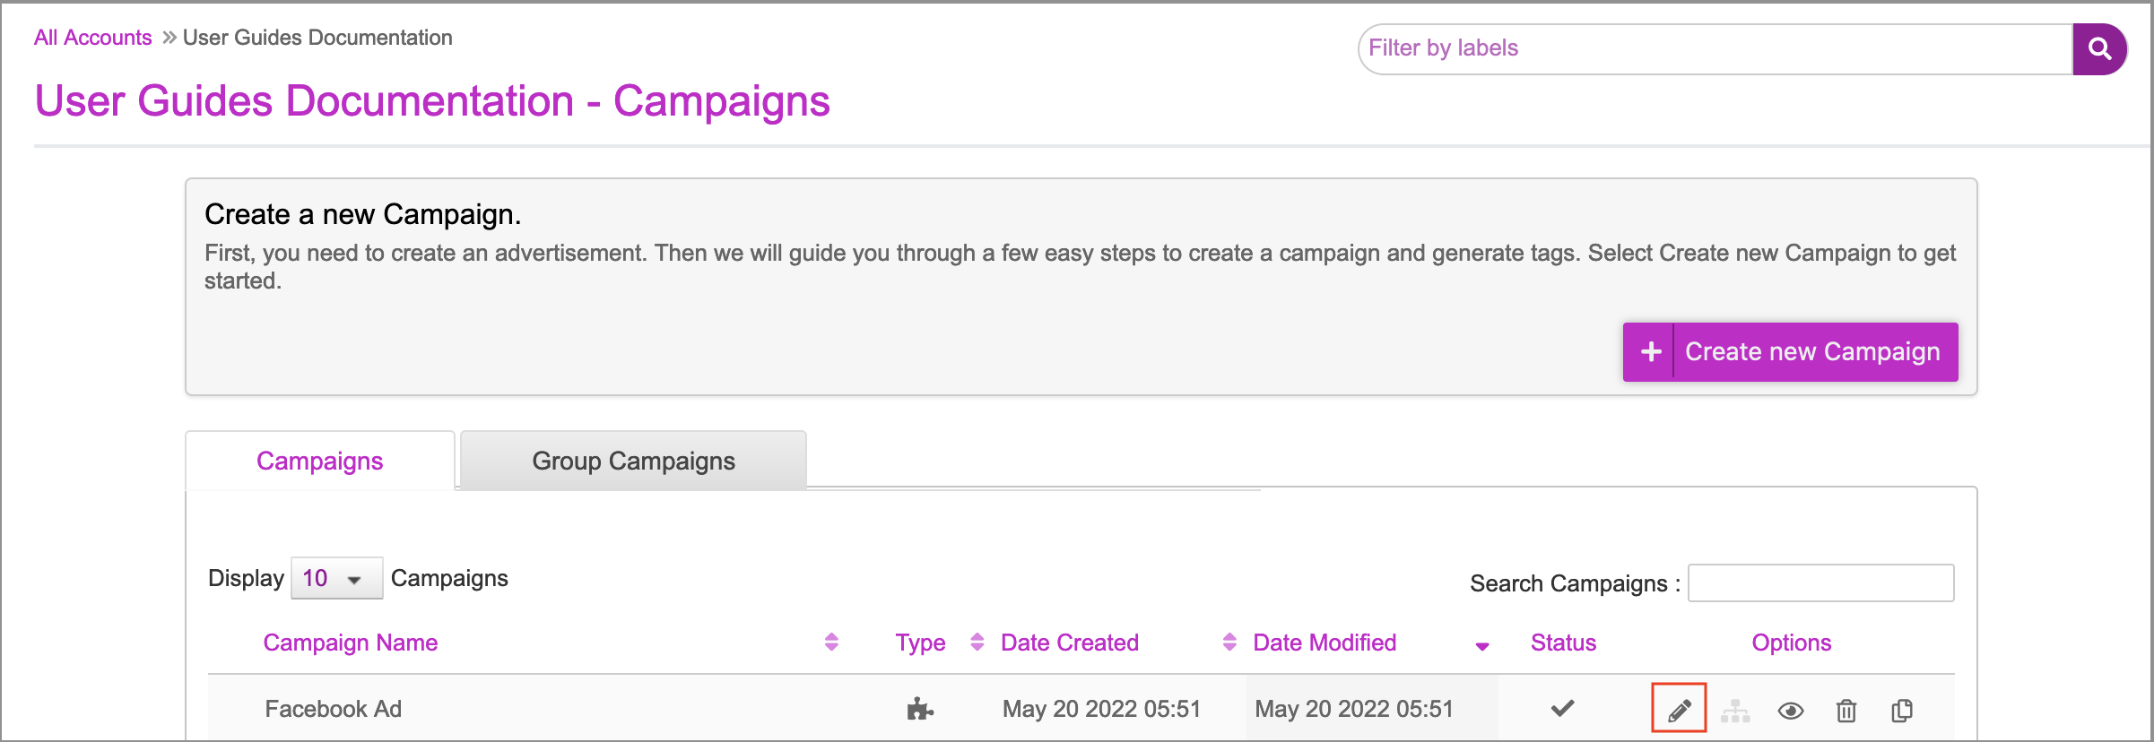Viewport: 2154px width, 742px height.
Task: Click the pencil edit icon for Facebook Ad
Action: [1679, 710]
